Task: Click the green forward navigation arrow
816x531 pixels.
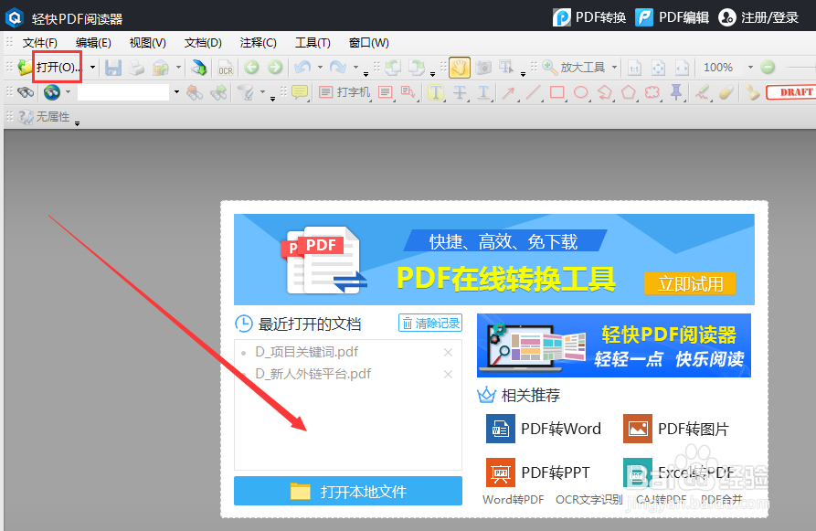Action: pyautogui.click(x=275, y=67)
